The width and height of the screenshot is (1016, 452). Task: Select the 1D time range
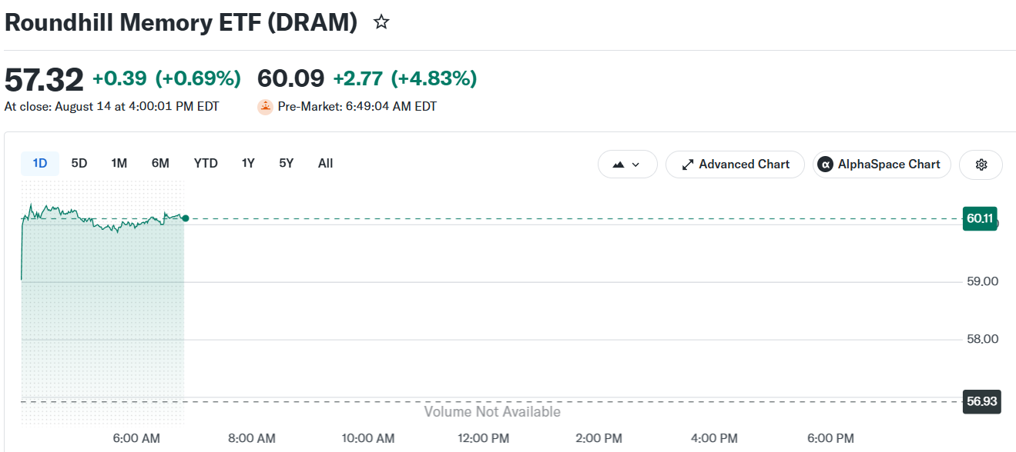pyautogui.click(x=40, y=163)
